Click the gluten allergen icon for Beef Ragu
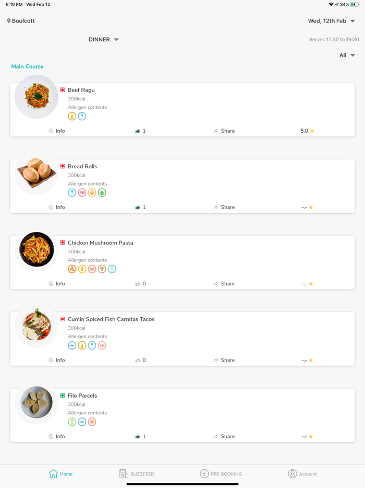 (x=72, y=116)
